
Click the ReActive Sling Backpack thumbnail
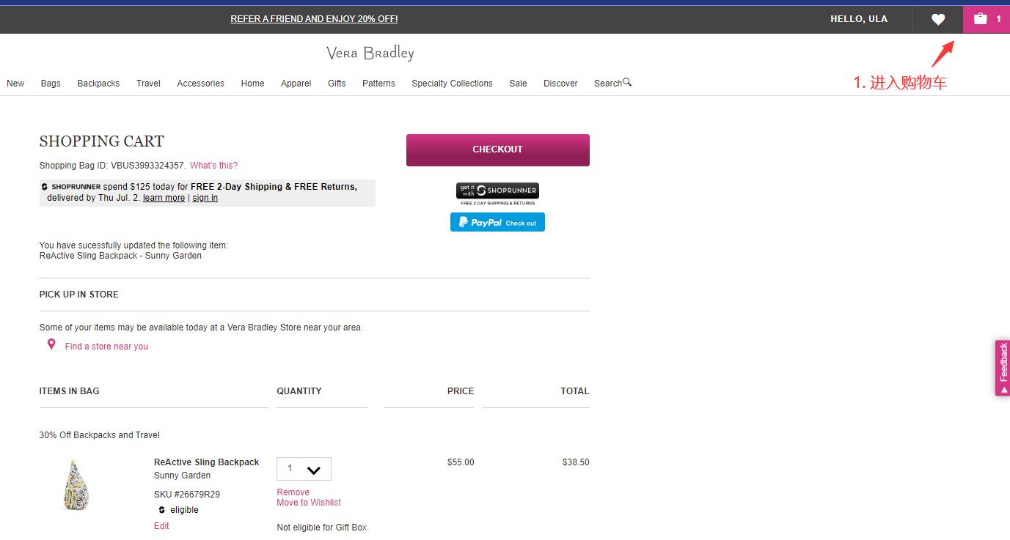[x=76, y=484]
